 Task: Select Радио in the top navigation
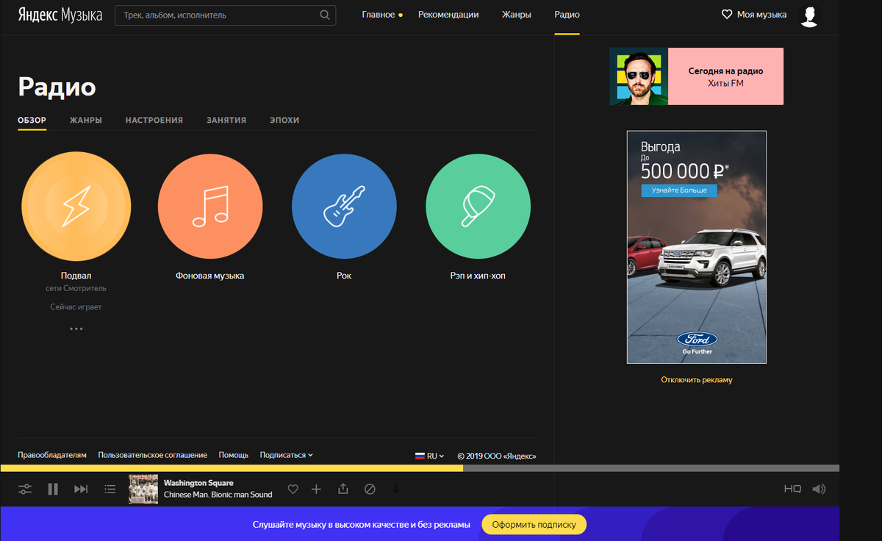[x=567, y=15]
